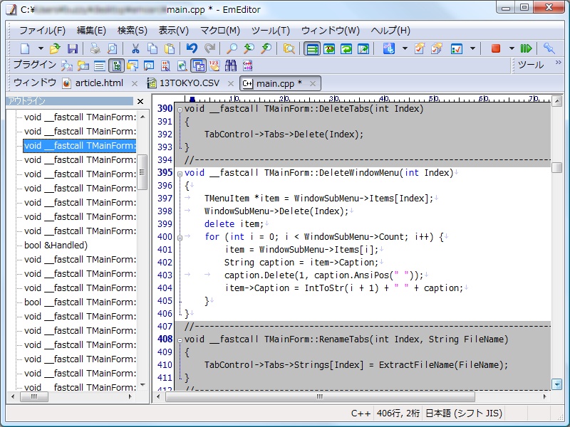Switch to the article.html tab

98,83
